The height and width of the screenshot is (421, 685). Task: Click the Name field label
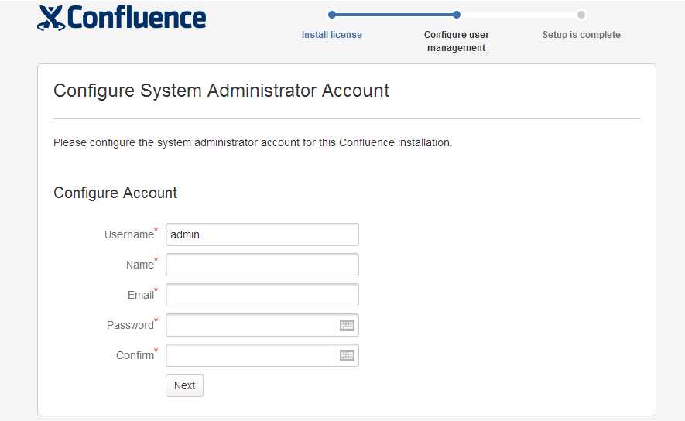pos(139,265)
